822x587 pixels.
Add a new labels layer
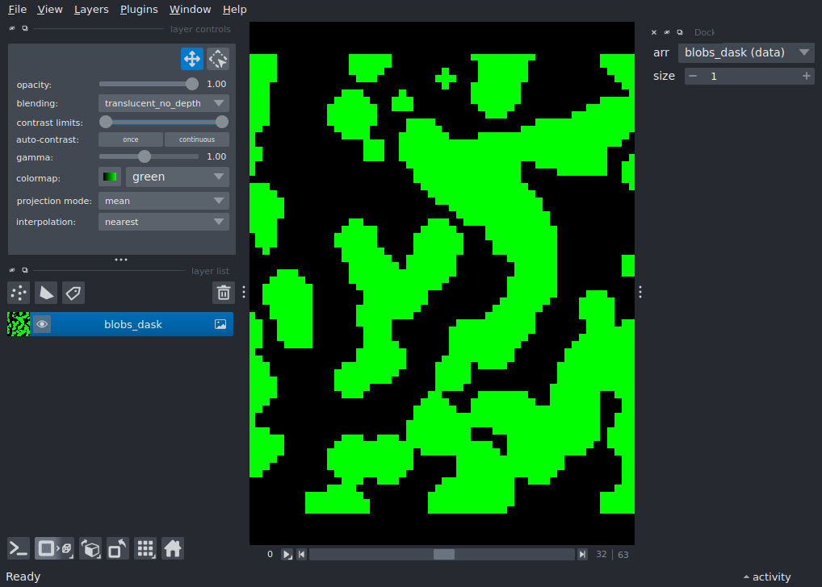(73, 293)
